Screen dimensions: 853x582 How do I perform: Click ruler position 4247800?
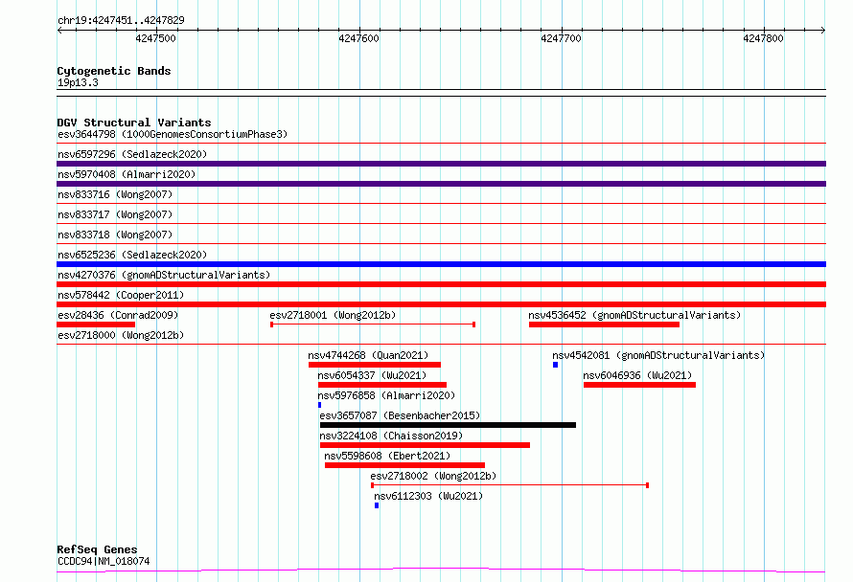[x=763, y=38]
